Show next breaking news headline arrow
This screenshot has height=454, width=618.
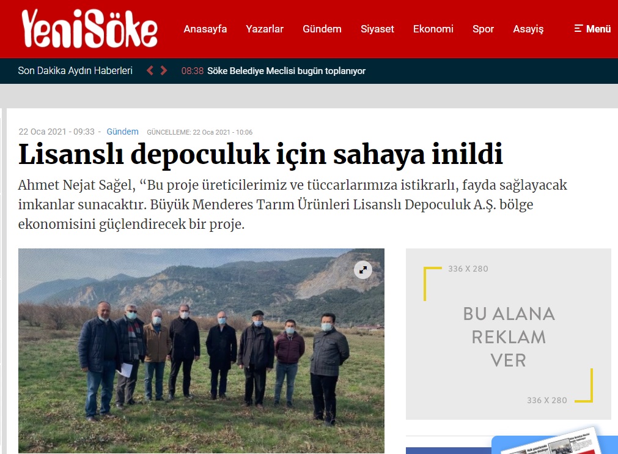click(164, 70)
